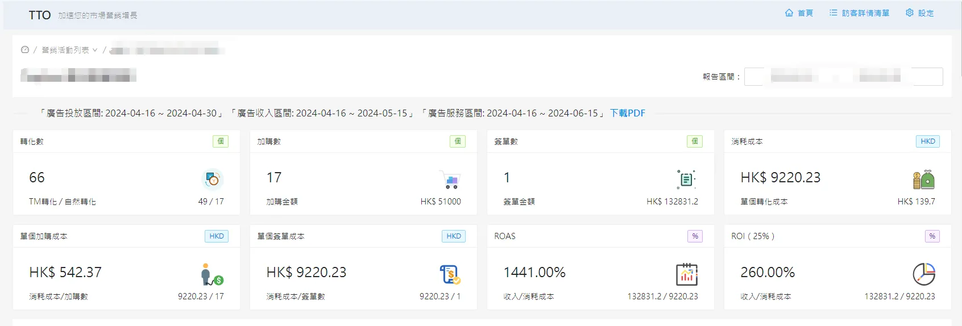
Task: Click the HKD tag on 消耗成本 card
Action: click(x=927, y=141)
